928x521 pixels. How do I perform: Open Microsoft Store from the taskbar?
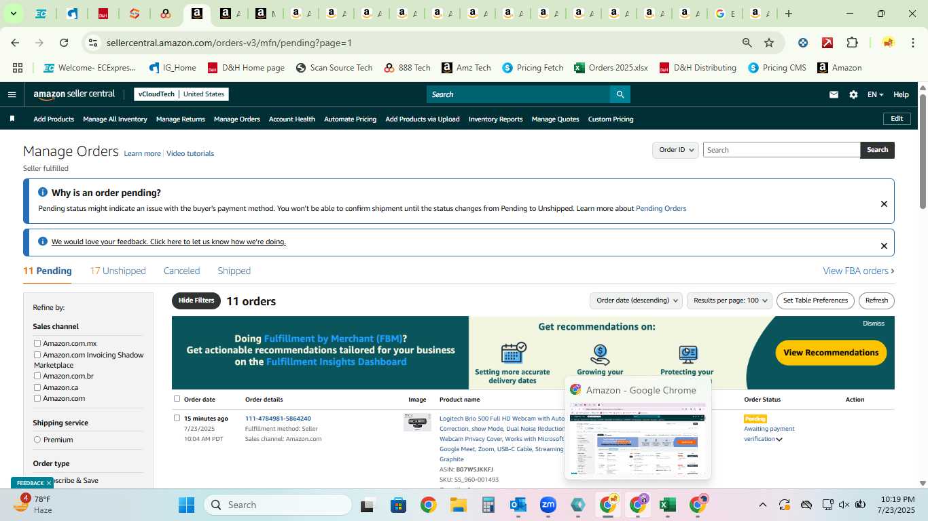pyautogui.click(x=398, y=505)
